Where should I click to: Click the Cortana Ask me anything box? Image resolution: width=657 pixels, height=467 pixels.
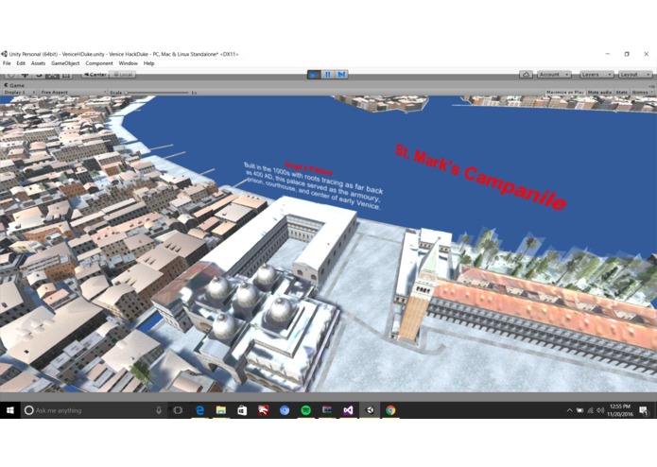pyautogui.click(x=93, y=410)
